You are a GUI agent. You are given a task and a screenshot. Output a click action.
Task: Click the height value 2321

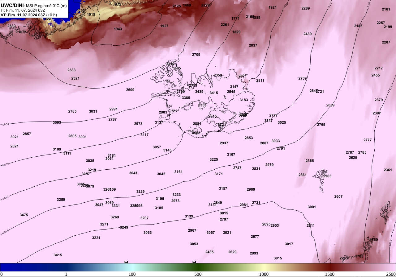click(75, 78)
